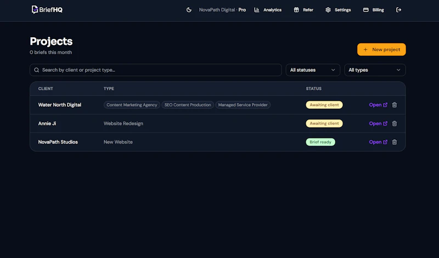Go to the Refer page

303,10
